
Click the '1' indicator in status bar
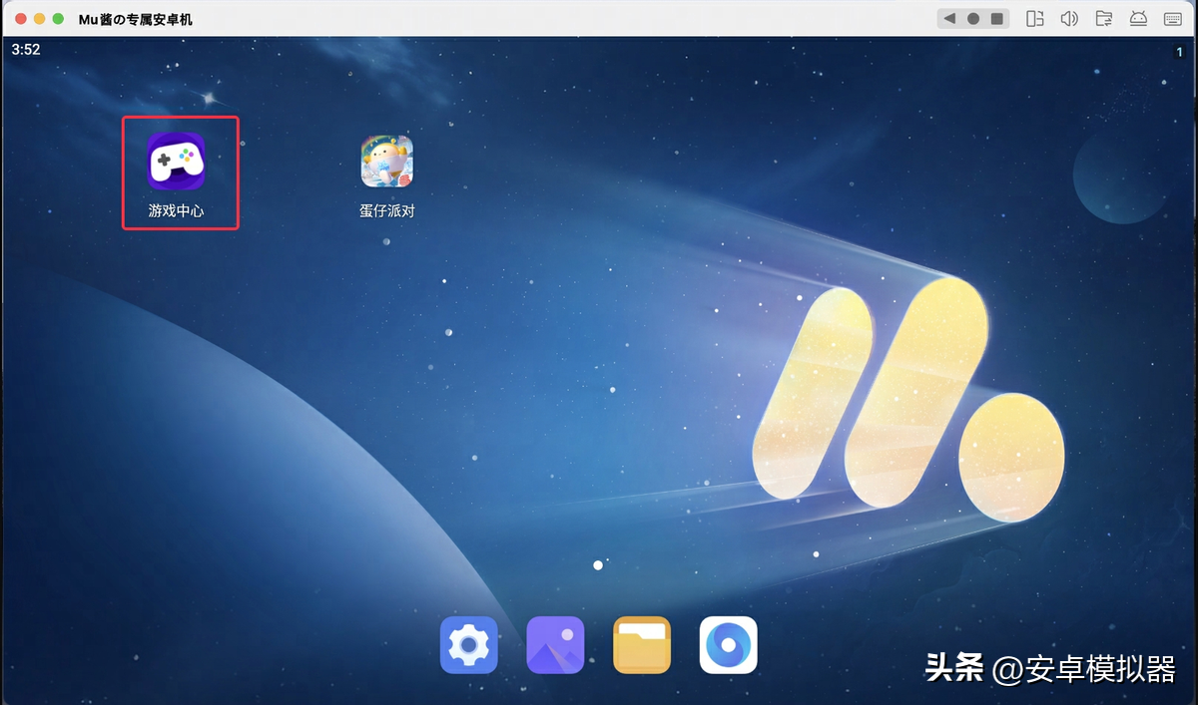(1179, 52)
